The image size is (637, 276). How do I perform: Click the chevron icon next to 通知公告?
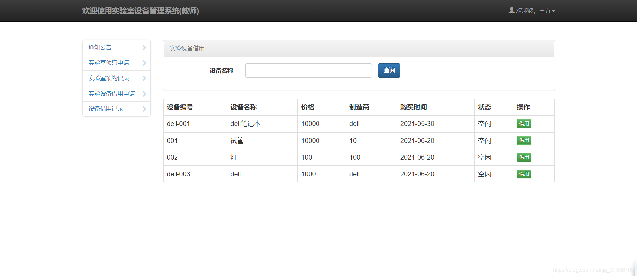coord(144,48)
